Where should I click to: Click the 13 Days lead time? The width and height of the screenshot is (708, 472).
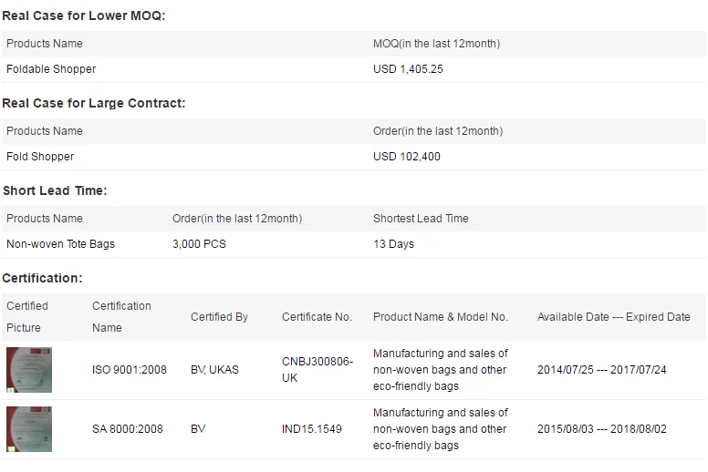pyautogui.click(x=393, y=244)
